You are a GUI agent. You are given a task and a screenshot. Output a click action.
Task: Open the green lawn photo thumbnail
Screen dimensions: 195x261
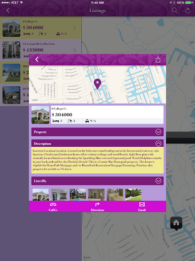134,195
